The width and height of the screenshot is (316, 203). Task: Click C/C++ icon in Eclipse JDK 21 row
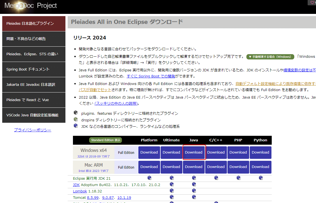pos(216,178)
